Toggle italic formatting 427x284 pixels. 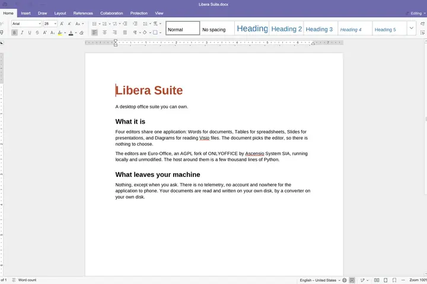[x=22, y=33]
